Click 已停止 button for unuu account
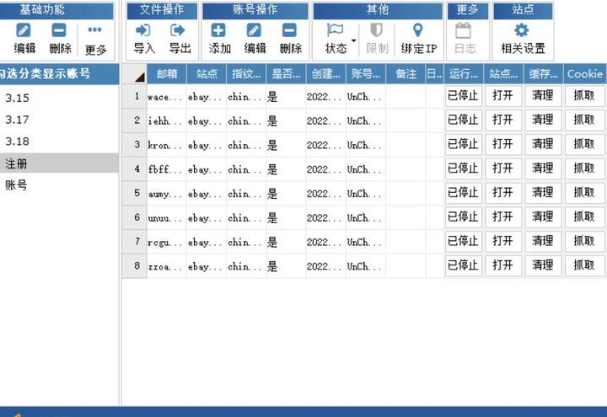 pos(464,217)
